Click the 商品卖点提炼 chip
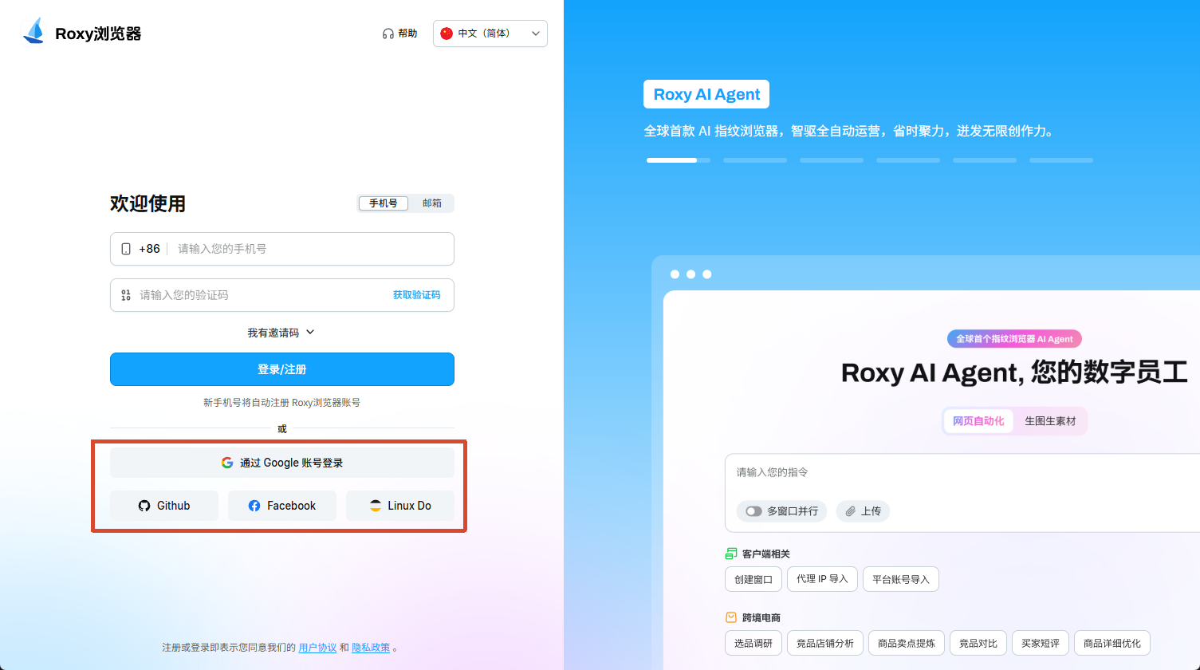The width and height of the screenshot is (1200, 670). point(907,643)
